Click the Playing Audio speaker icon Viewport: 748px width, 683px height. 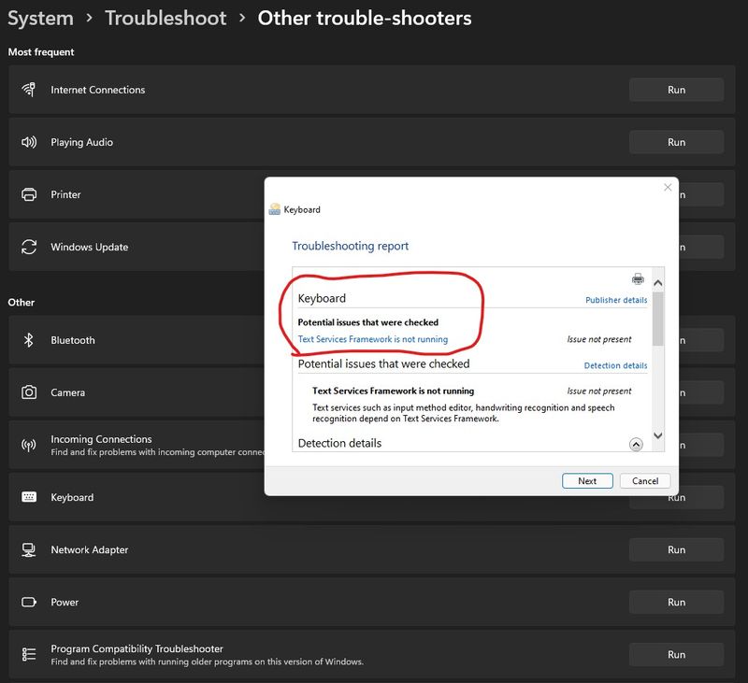point(29,142)
